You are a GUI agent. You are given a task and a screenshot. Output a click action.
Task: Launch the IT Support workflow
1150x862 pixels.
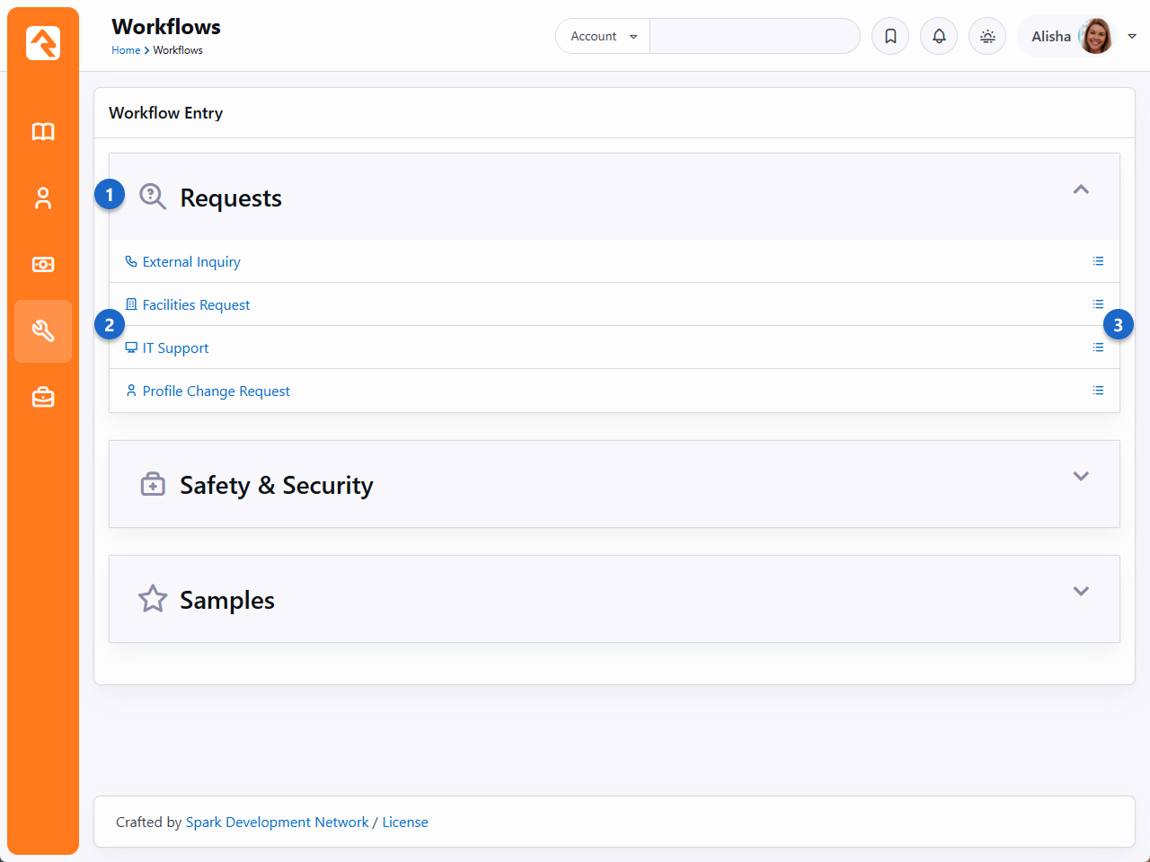tap(175, 348)
